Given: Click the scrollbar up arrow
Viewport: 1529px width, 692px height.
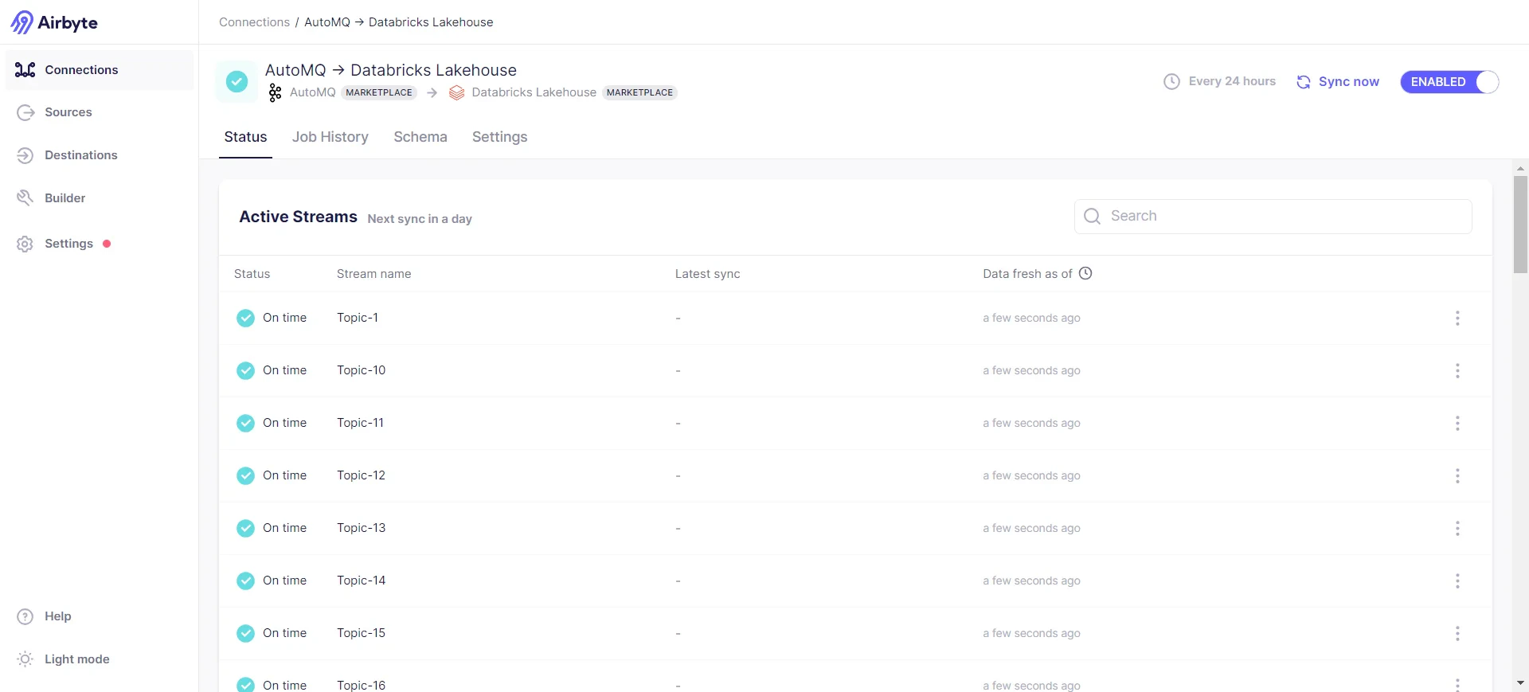Looking at the screenshot, I should coord(1520,168).
